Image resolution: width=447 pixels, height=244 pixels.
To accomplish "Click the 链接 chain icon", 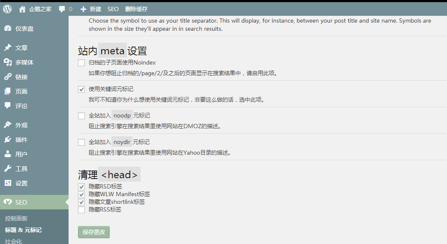I will point(8,76).
